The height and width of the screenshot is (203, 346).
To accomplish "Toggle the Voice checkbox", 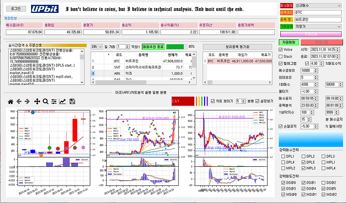I will [280, 50].
